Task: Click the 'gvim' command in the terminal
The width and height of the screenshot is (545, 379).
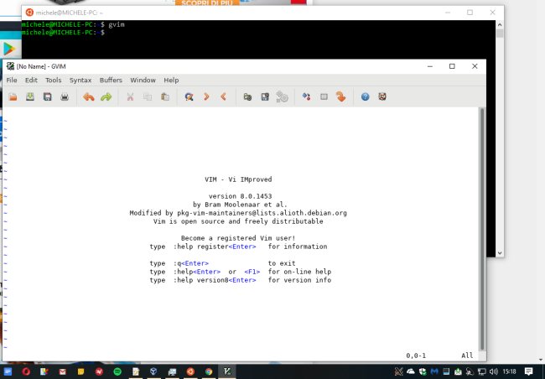Action: (x=117, y=24)
